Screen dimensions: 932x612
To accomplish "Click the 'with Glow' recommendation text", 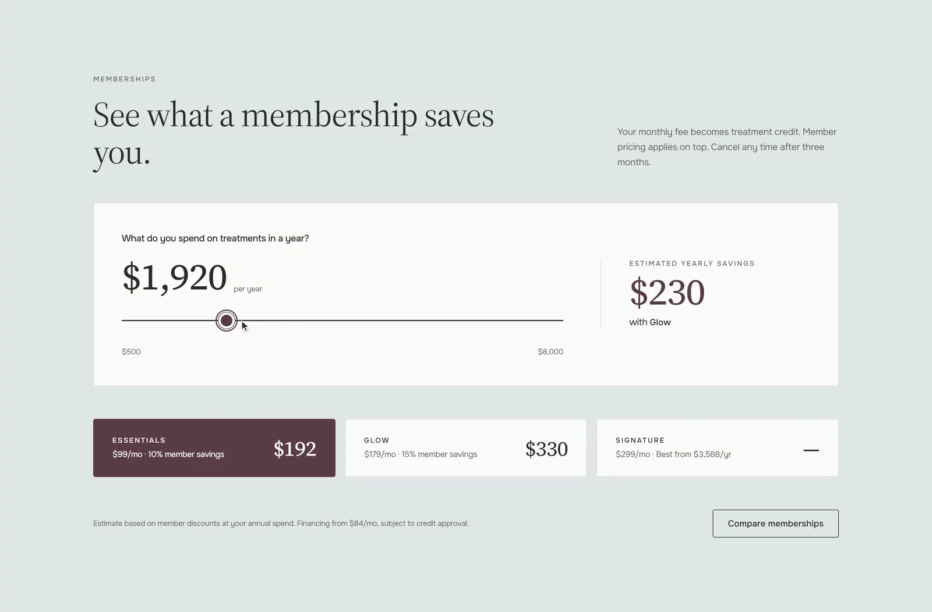I will point(650,322).
